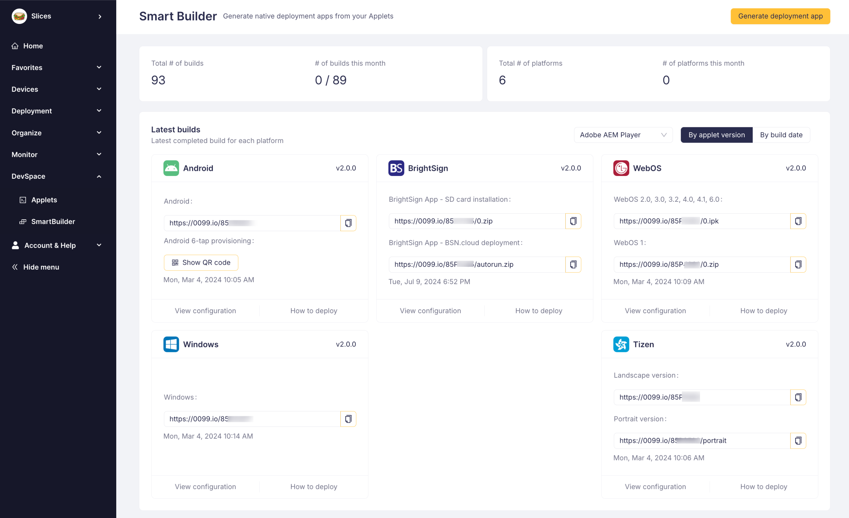This screenshot has width=849, height=518.
Task: Copy the Android build URL
Action: (x=349, y=223)
